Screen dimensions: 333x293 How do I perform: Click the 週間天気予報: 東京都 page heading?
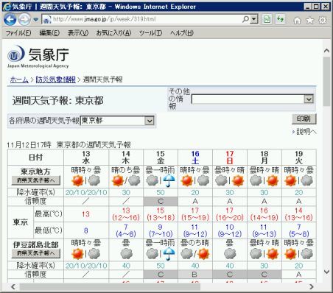coord(58,101)
